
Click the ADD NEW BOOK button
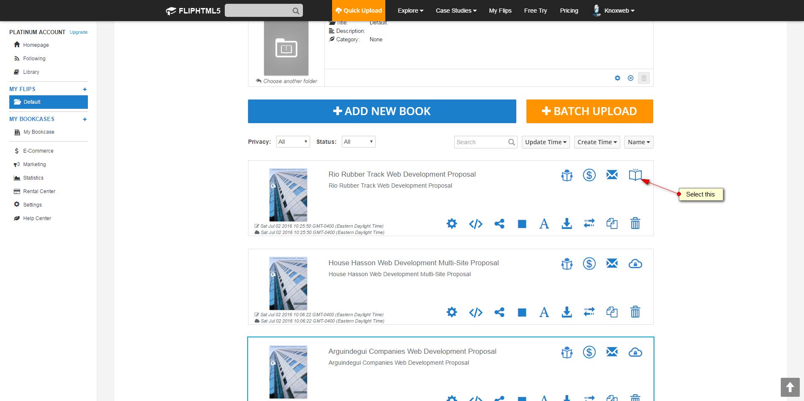tap(382, 111)
